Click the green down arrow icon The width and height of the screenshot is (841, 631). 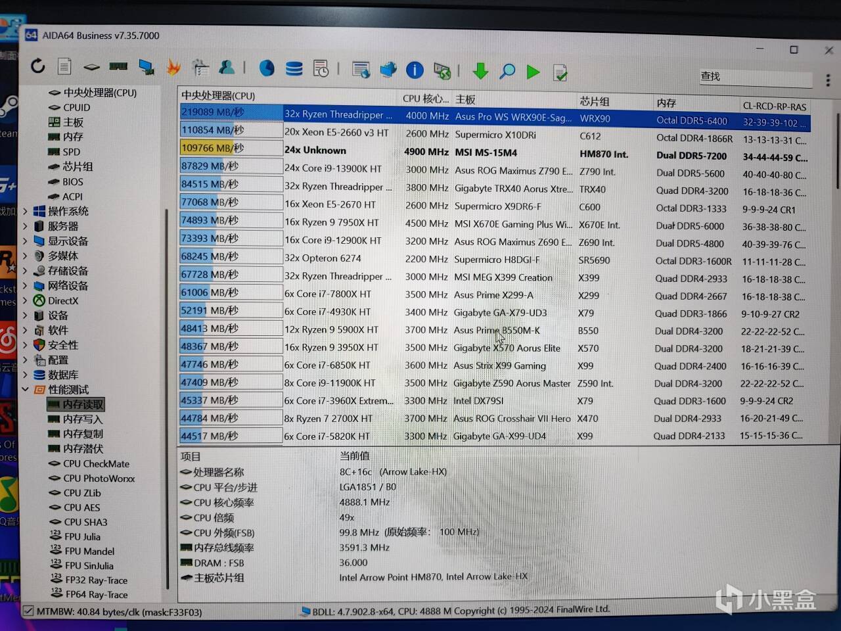(x=480, y=70)
